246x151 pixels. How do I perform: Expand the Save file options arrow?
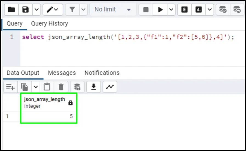[x=37, y=10]
